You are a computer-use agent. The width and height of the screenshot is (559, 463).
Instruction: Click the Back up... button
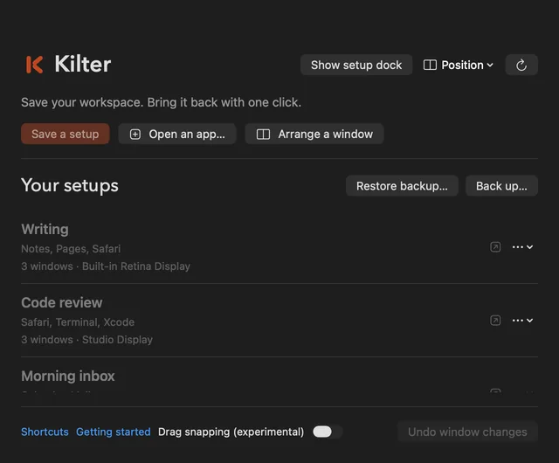[501, 186]
